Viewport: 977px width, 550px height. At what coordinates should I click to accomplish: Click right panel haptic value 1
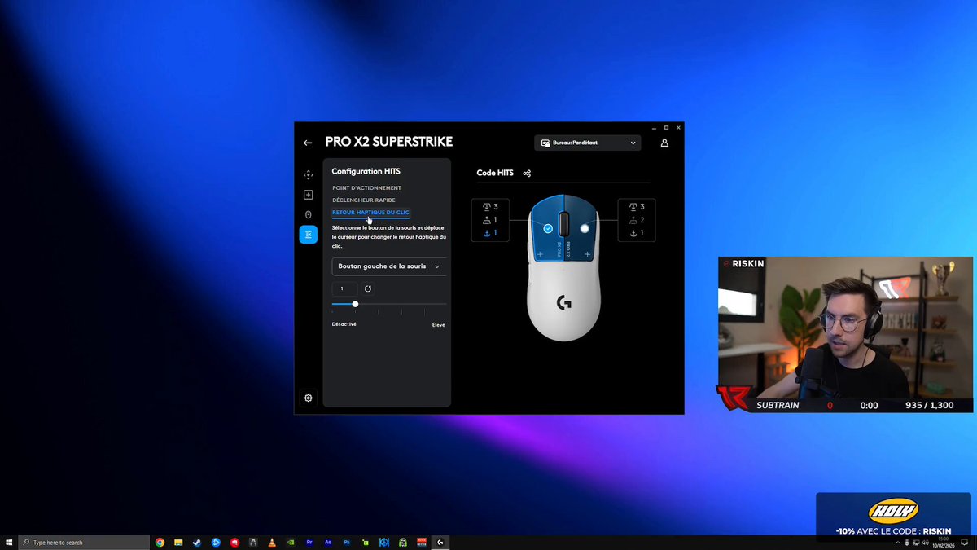click(x=642, y=233)
